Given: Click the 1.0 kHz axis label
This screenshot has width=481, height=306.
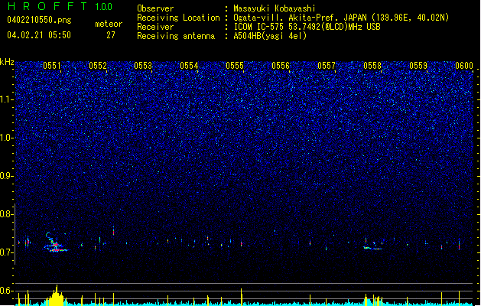Looking at the screenshot, I should [x=7, y=138].
